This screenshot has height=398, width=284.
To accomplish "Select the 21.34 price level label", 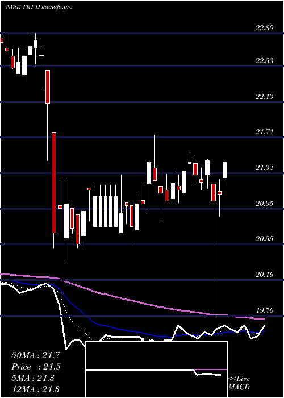I will click(x=265, y=168).
